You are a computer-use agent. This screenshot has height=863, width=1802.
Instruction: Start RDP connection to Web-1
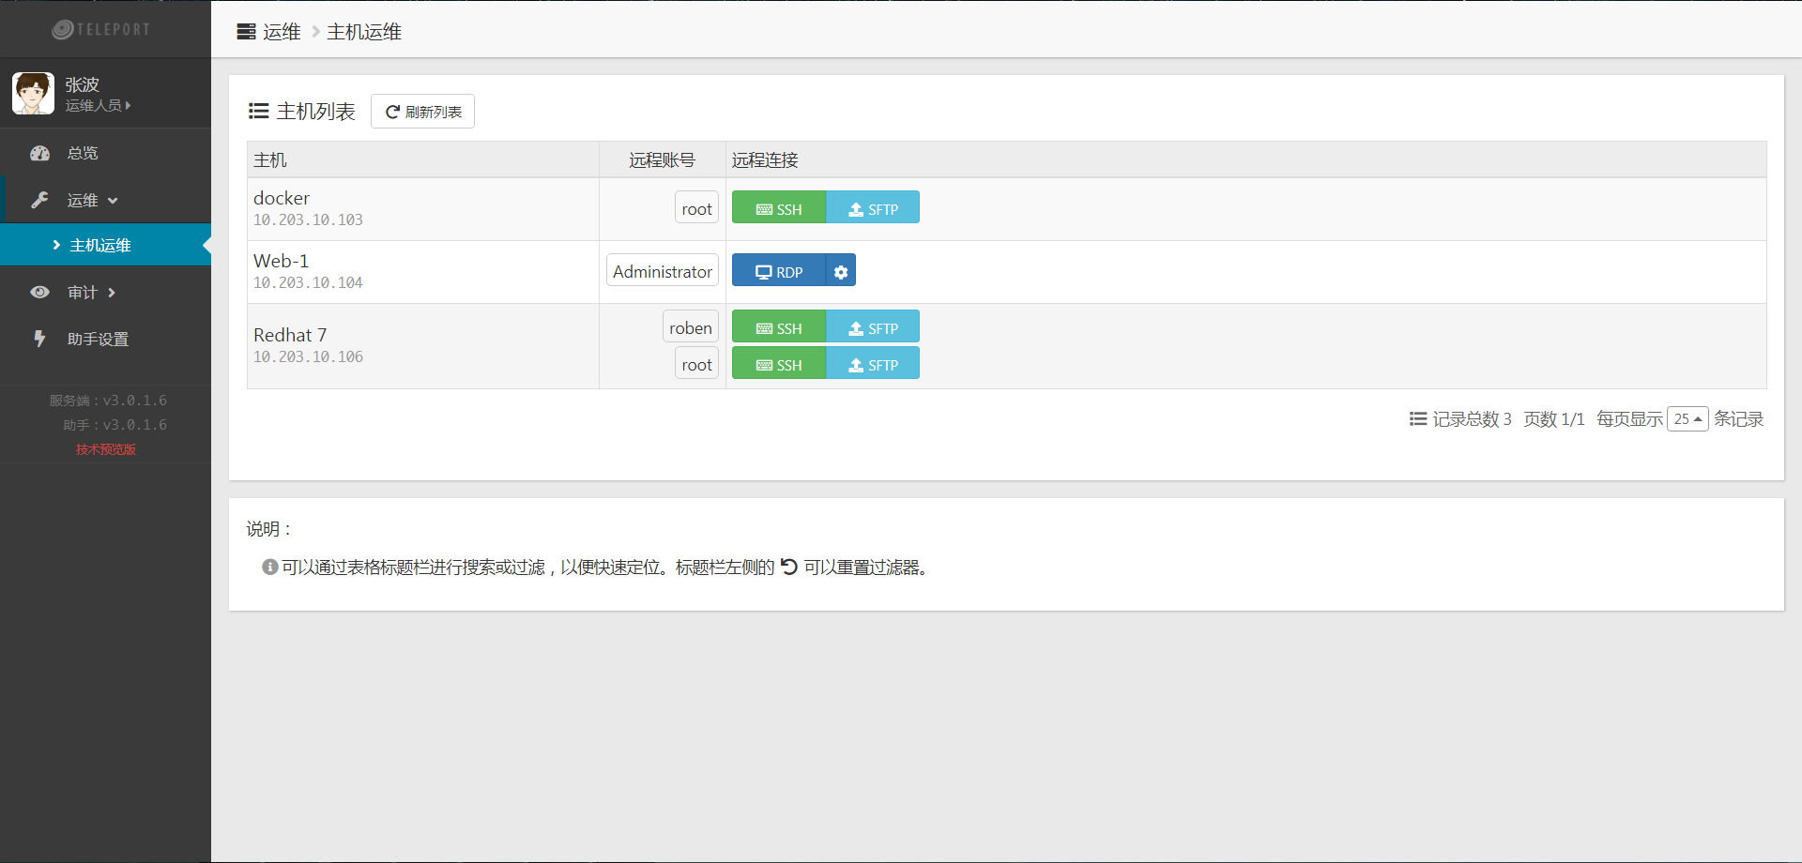(779, 271)
